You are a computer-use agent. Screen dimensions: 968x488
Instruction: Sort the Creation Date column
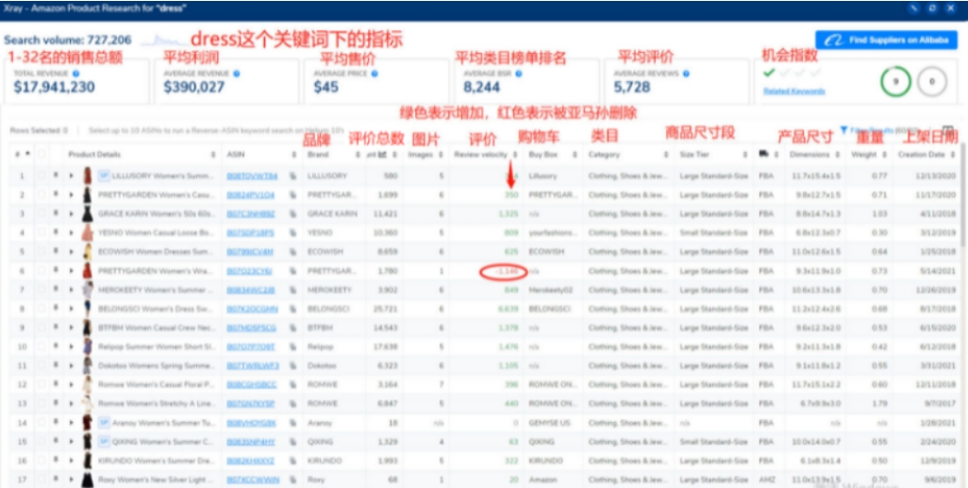coord(952,155)
